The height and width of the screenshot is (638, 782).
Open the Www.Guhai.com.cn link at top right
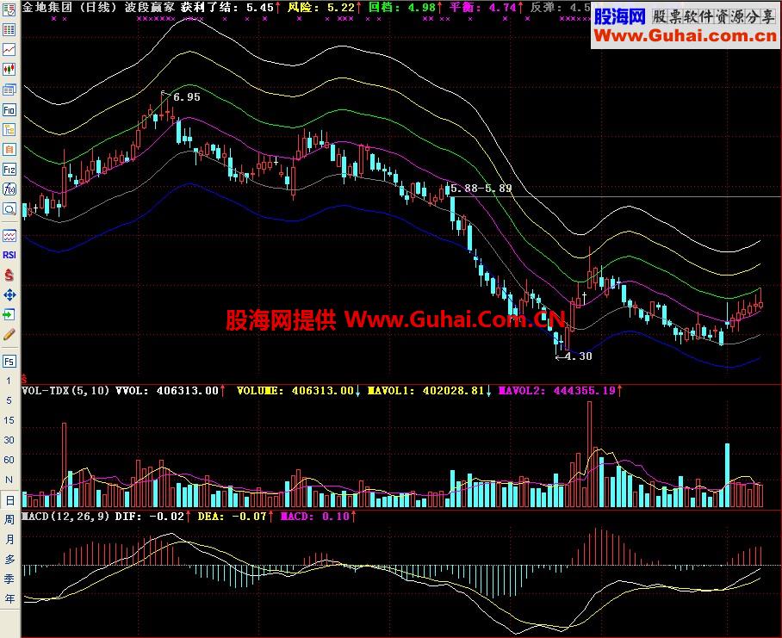click(686, 36)
